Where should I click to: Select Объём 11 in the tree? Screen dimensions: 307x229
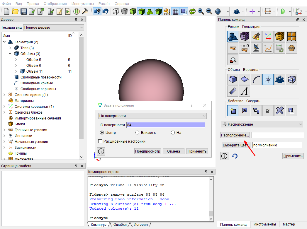coord(35,71)
